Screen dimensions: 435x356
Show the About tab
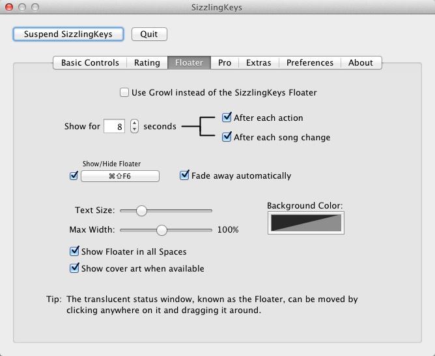coord(361,62)
